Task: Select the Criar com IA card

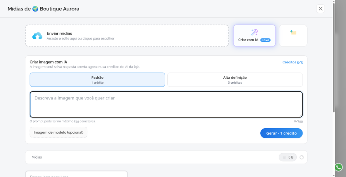Action: [255, 35]
